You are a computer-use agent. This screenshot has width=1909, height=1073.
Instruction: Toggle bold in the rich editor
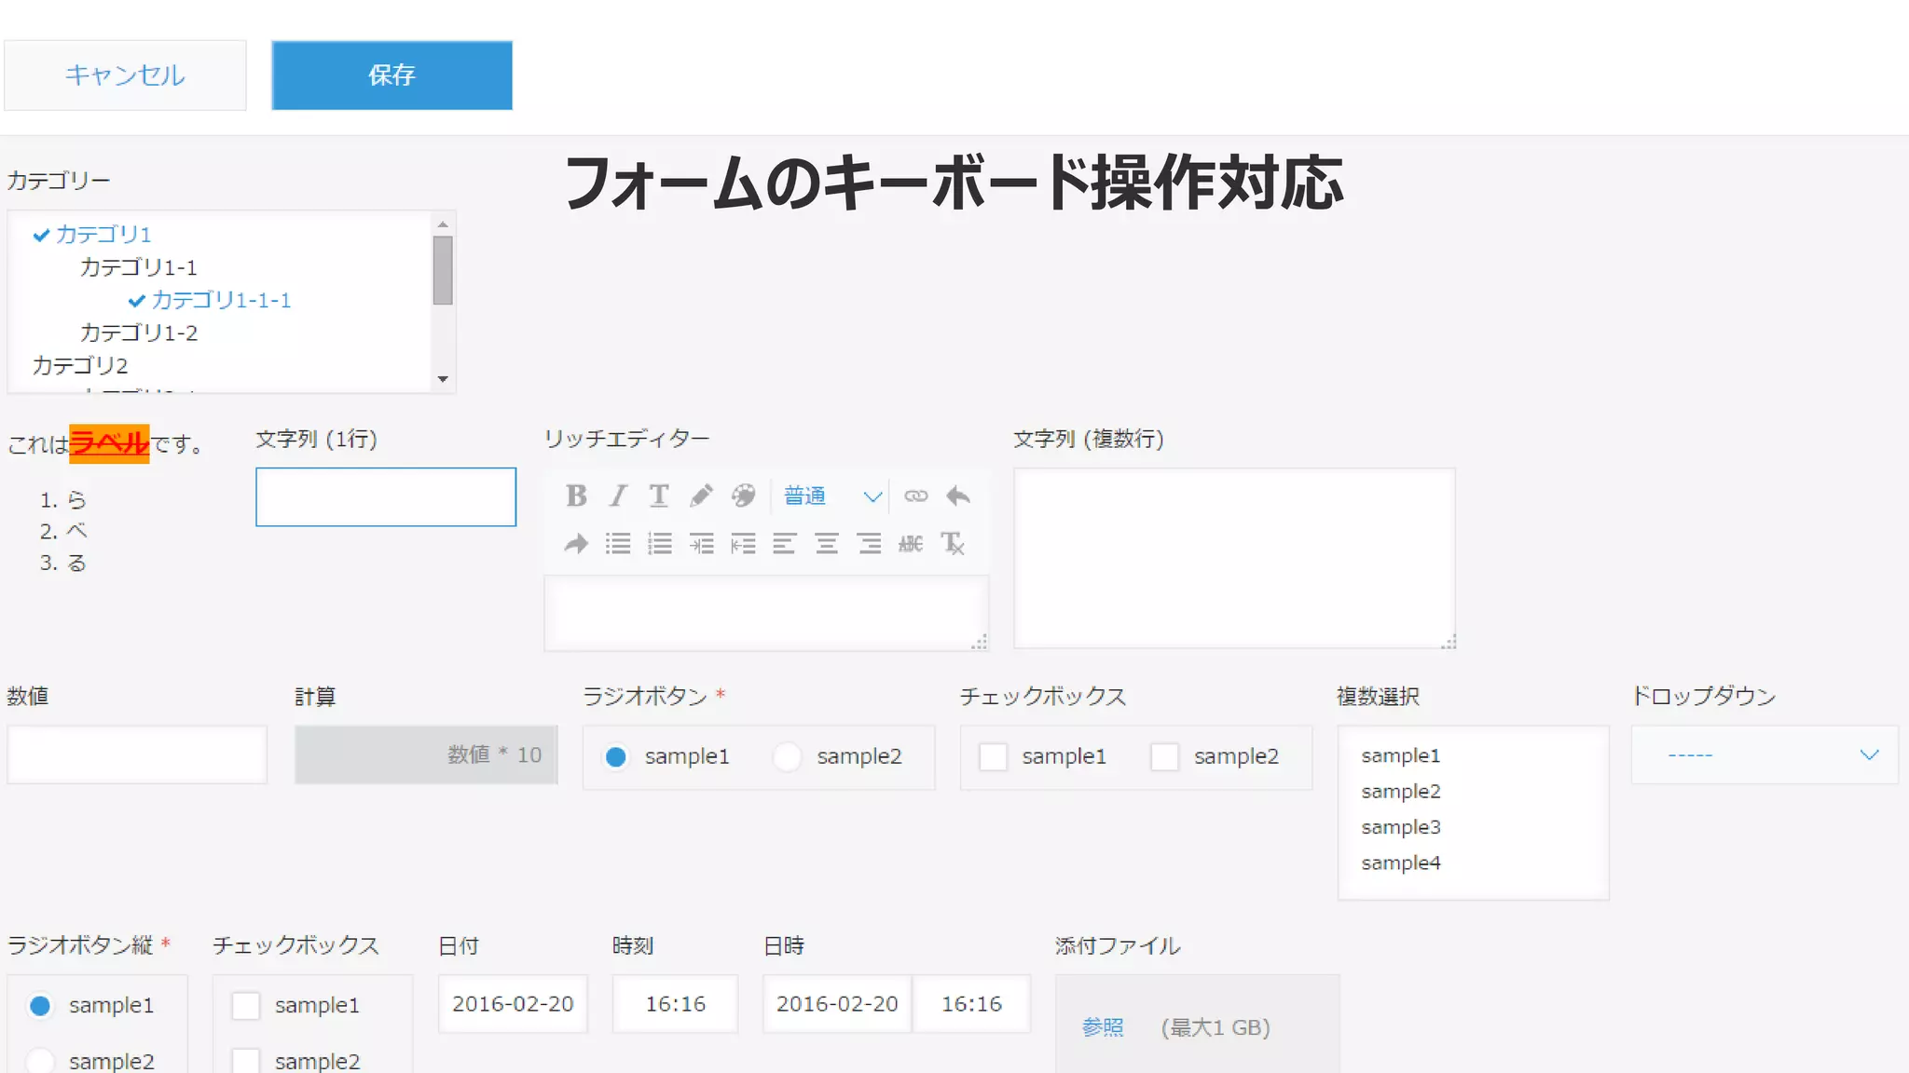click(576, 496)
